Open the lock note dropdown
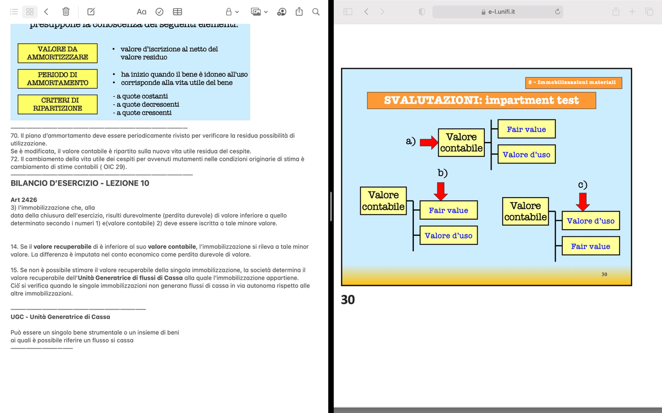The image size is (662, 413). pos(232,12)
